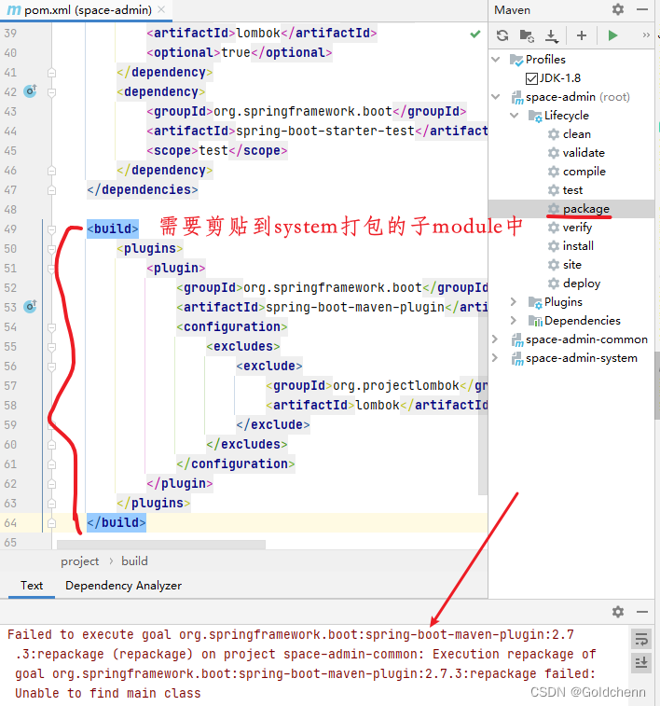
Task: Click the closing </build> tag
Action: (117, 522)
